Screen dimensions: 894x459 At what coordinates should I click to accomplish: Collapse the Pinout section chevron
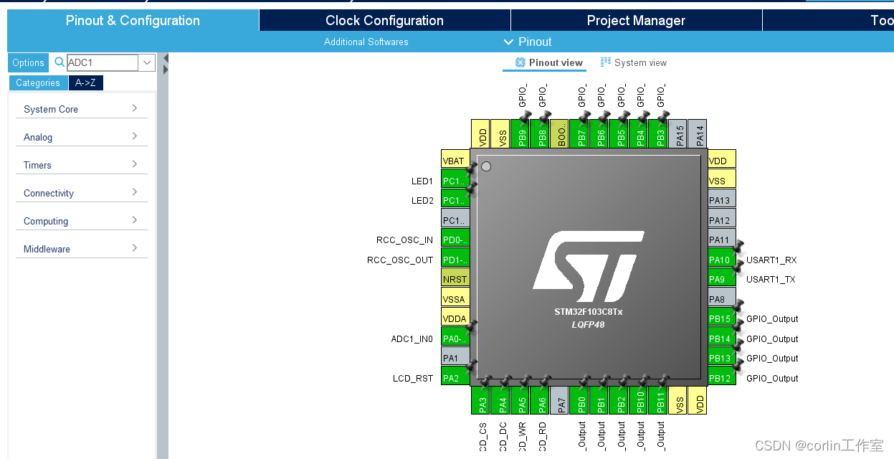coord(508,42)
